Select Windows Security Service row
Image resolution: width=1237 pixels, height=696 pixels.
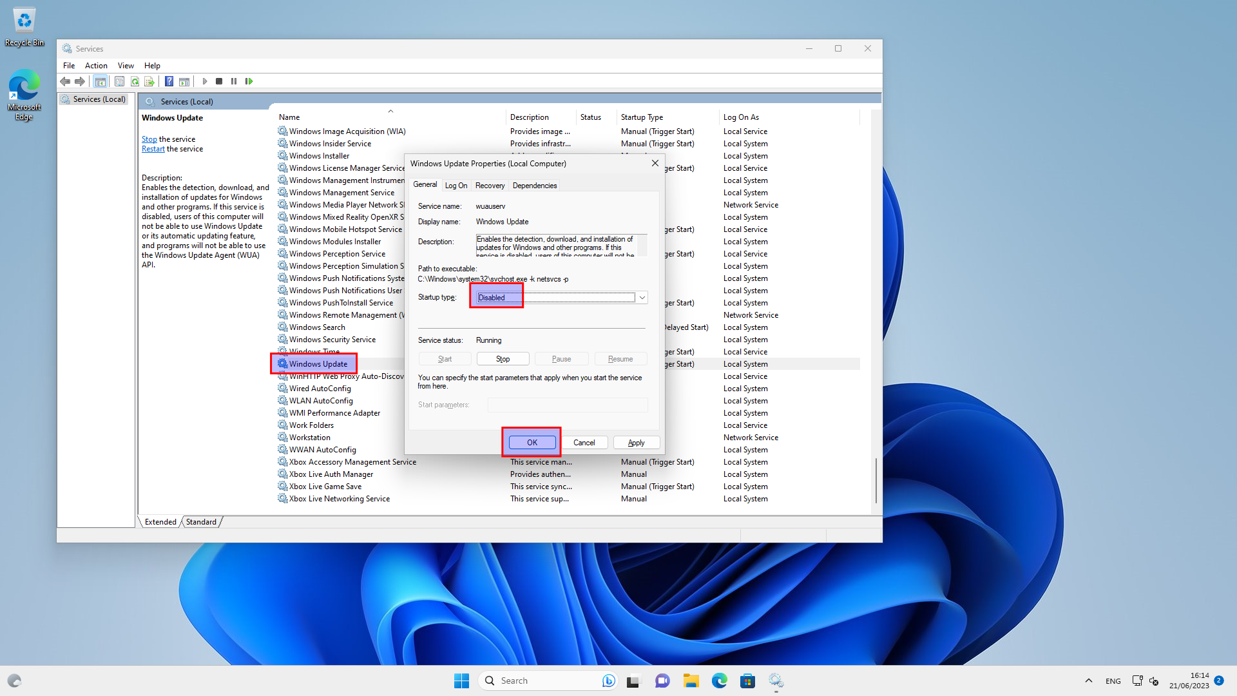click(332, 340)
